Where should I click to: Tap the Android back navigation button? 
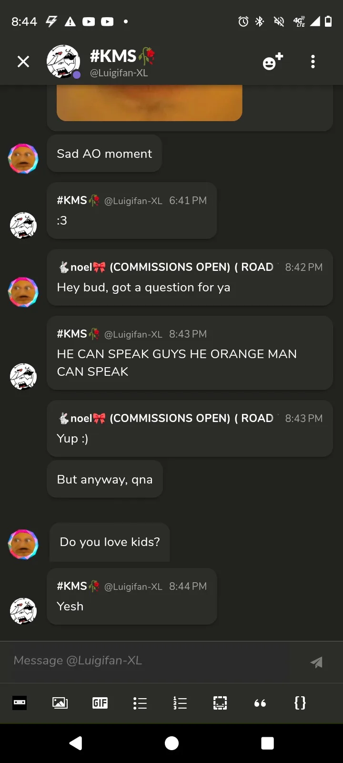click(x=76, y=743)
